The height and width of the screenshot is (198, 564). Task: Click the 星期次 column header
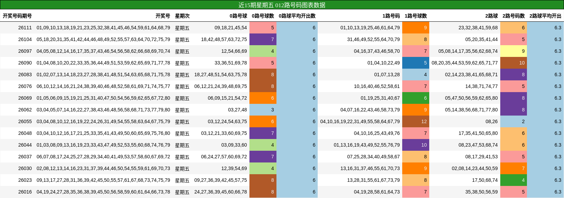182,16
